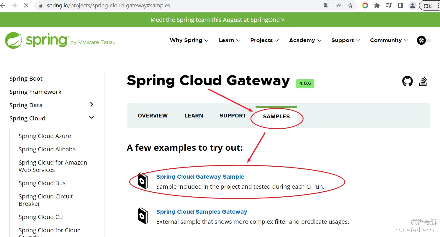Open the GitHub repository icon
The width and height of the screenshot is (440, 237).
tap(408, 81)
